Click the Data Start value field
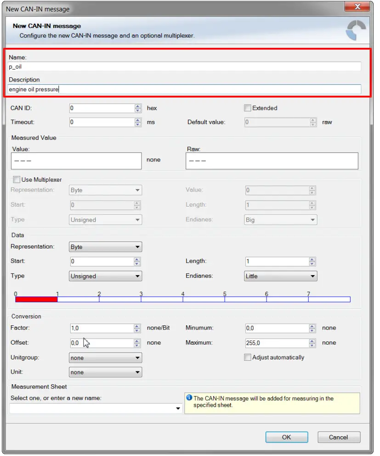This screenshot has height=456, width=380. click(x=102, y=261)
